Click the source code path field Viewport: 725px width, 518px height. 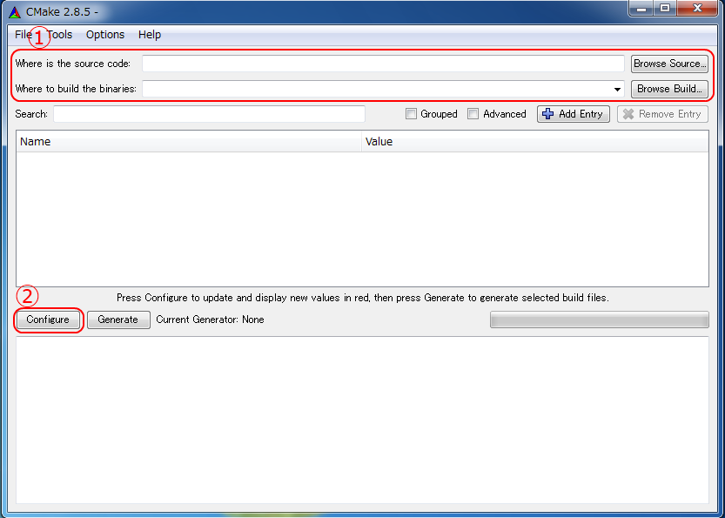click(x=383, y=64)
